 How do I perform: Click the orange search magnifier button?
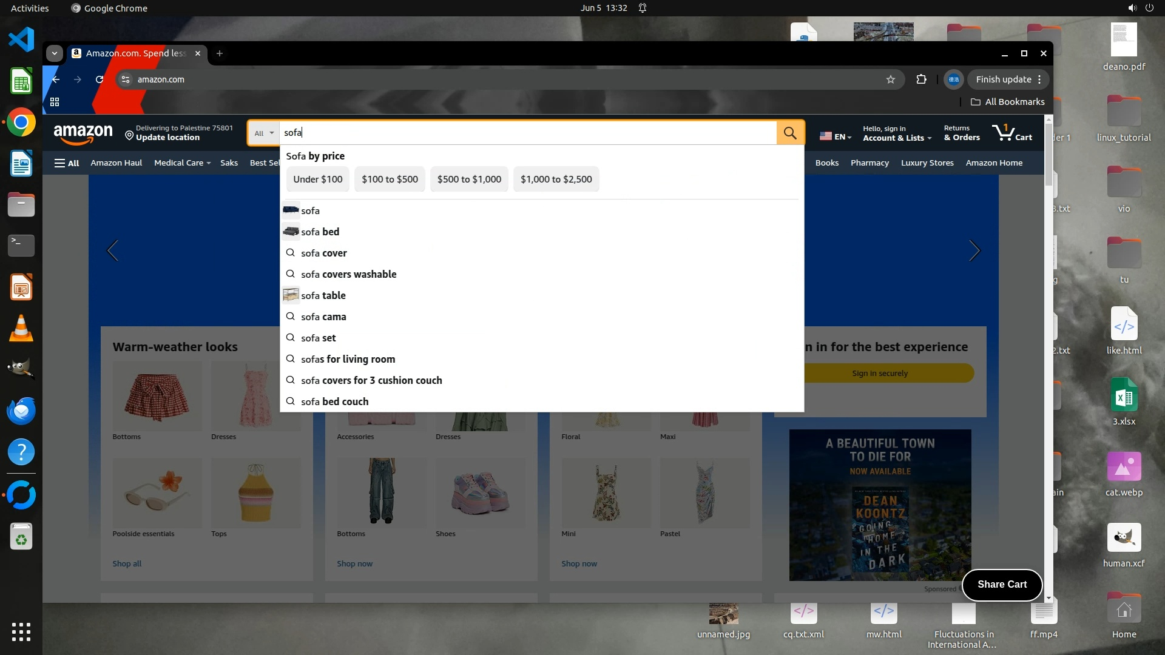pyautogui.click(x=790, y=133)
